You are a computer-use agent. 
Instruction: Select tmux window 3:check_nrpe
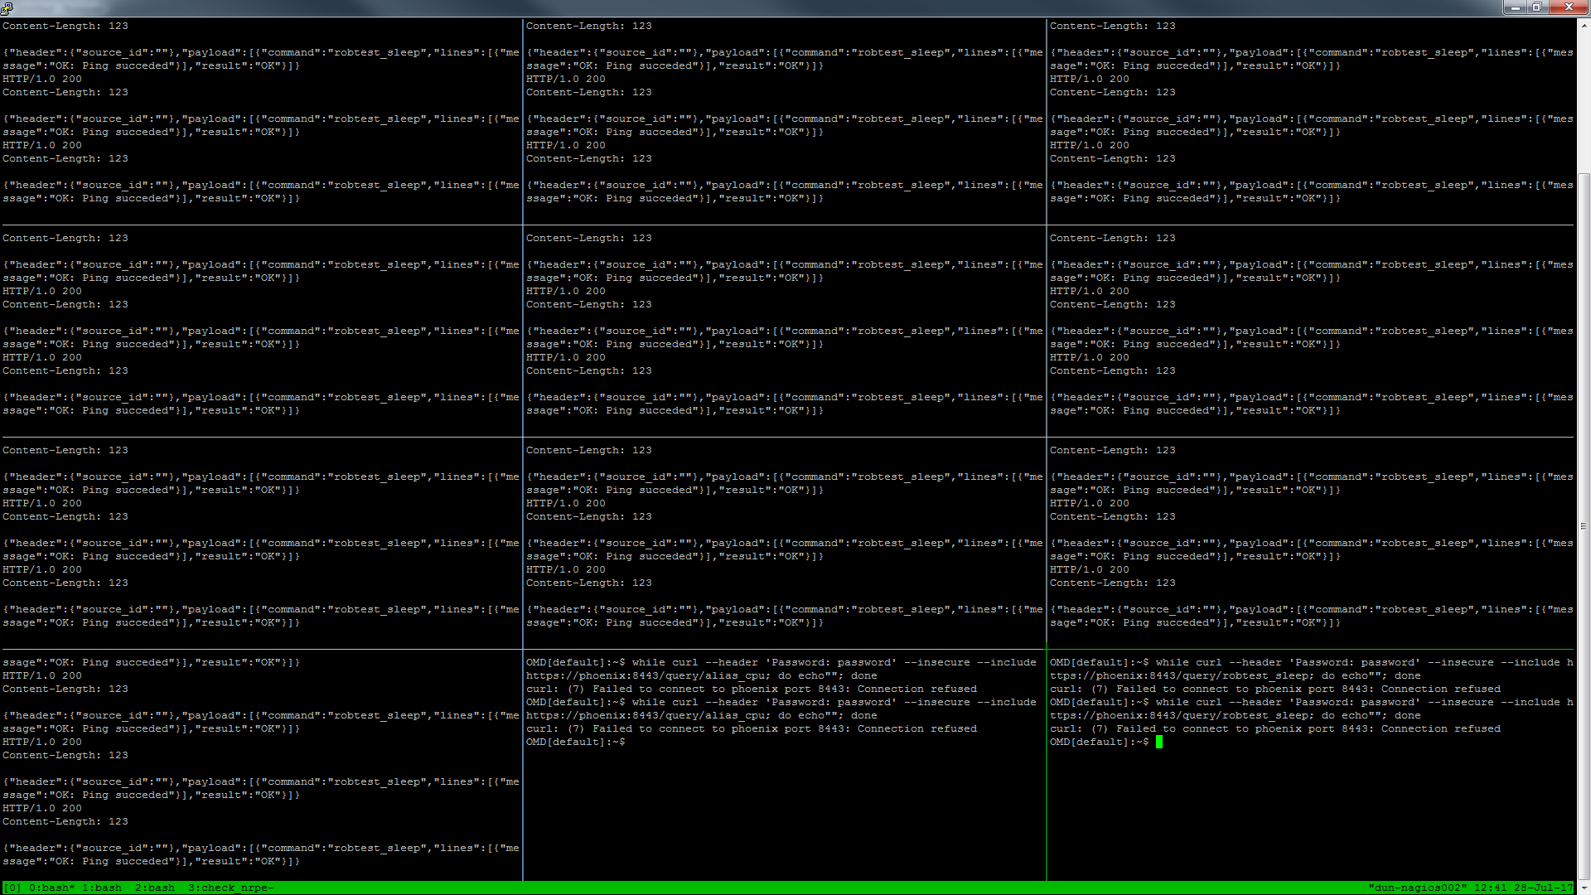230,888
